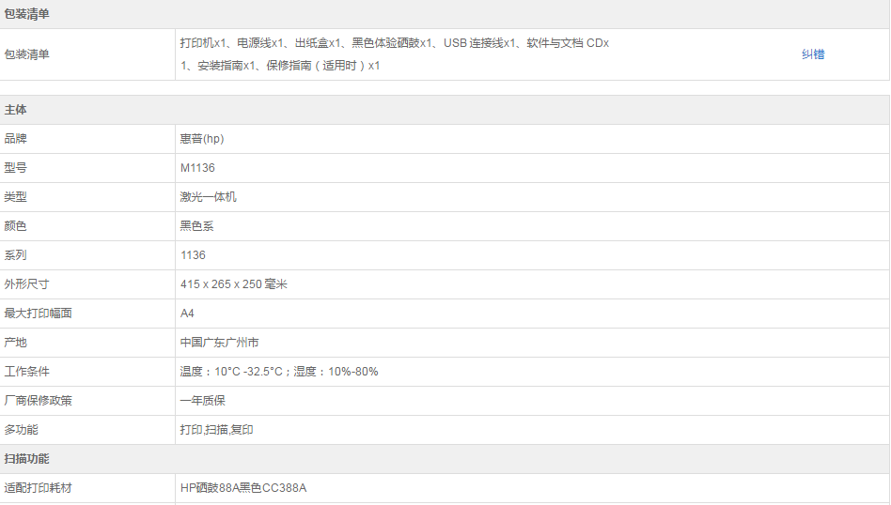Viewport: 891px width, 505px height.
Task: Click the value M1136
Action: (197, 168)
